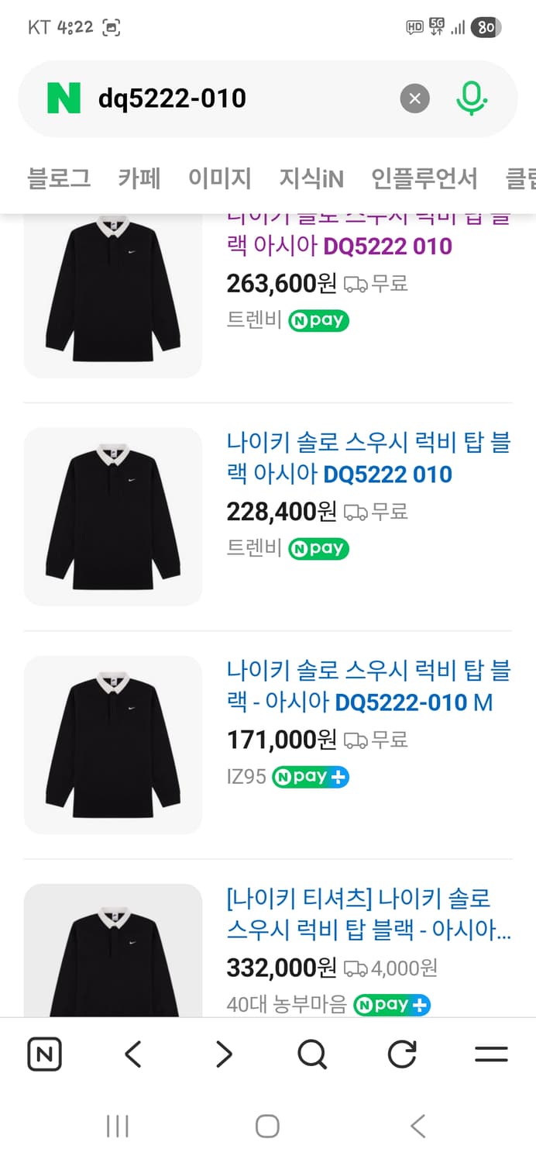Open the 카페 tab
The image size is (536, 1163).
tap(139, 178)
